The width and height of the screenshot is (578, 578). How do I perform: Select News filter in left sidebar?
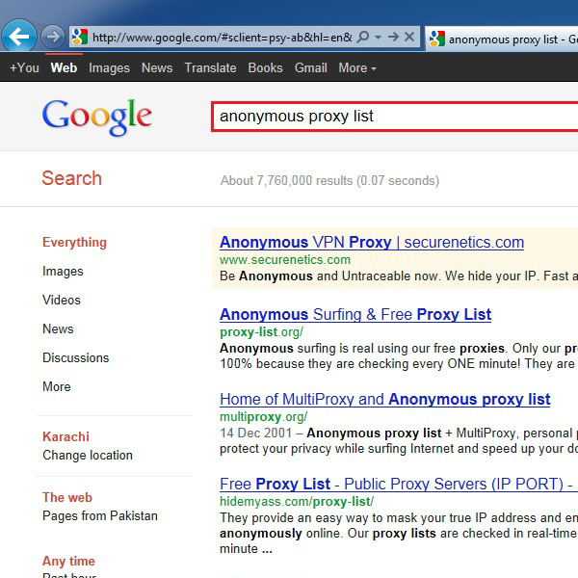58,328
